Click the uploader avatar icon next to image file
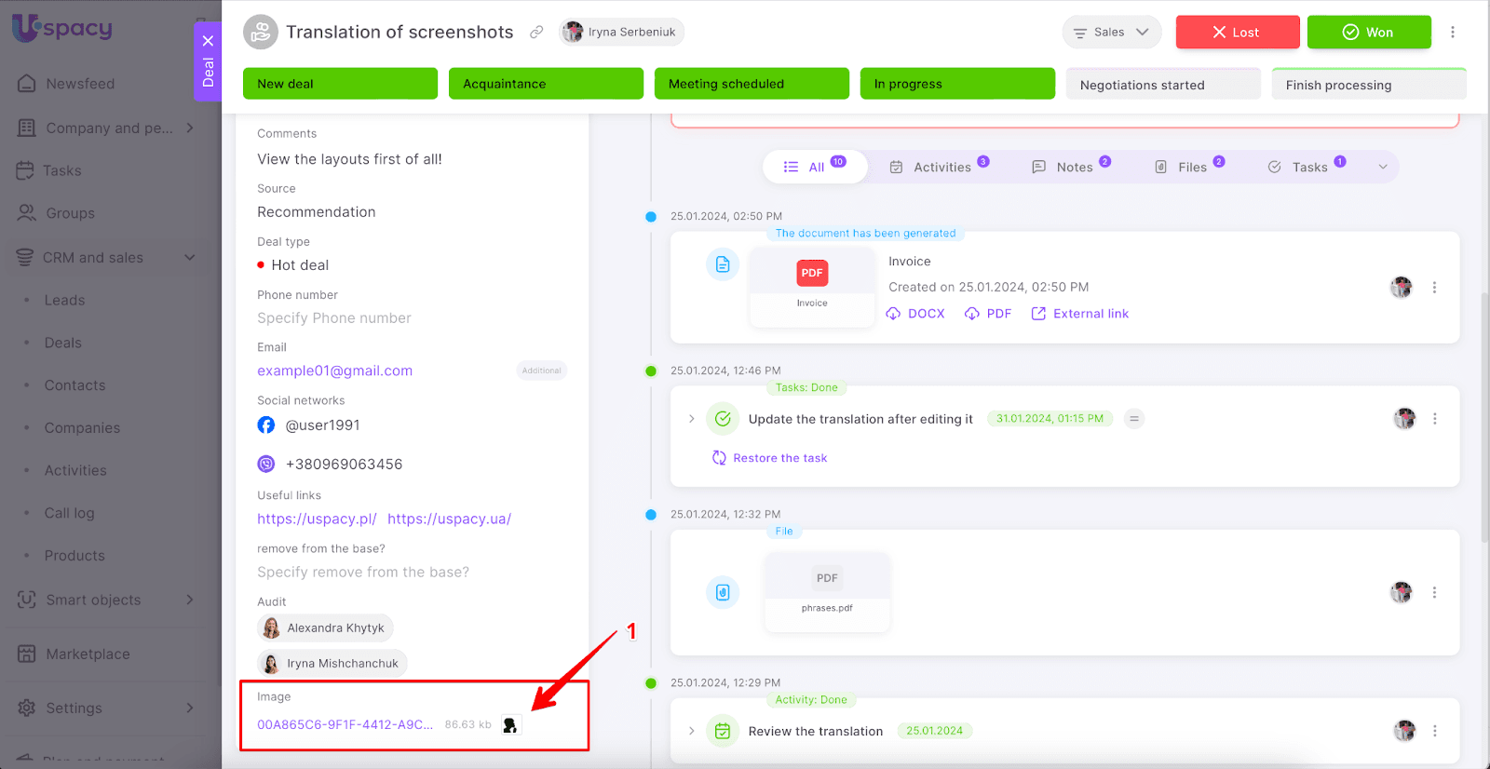 tap(510, 725)
